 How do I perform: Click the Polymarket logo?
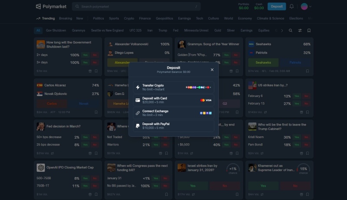click(51, 6)
